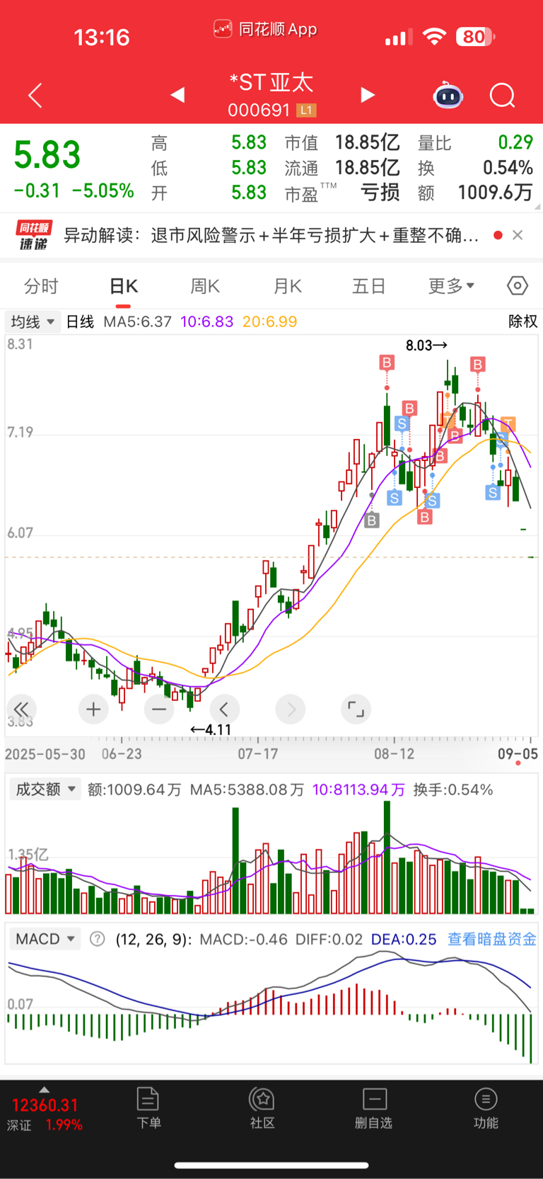The height and width of the screenshot is (1179, 543).
Task: Switch to 周K tab
Action: (205, 286)
